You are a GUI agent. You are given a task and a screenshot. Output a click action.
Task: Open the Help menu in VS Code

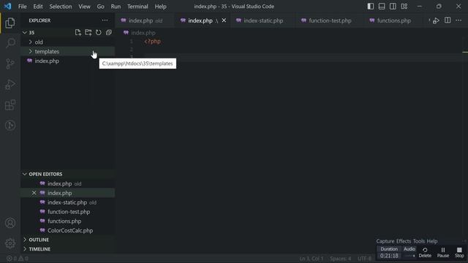[161, 7]
